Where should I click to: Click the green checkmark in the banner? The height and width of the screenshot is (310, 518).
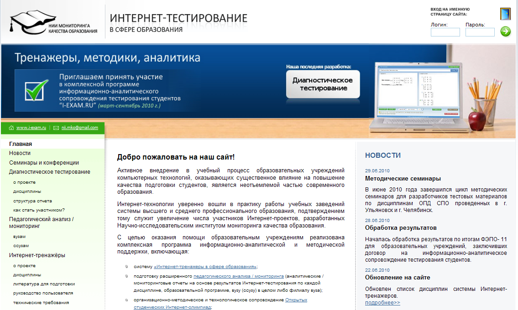(x=37, y=90)
